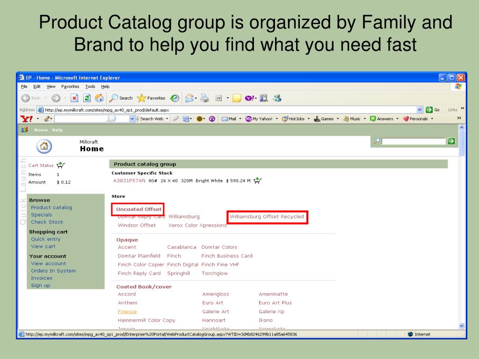Open Check Stock link
This screenshot has width=479, height=359.
pyautogui.click(x=47, y=222)
